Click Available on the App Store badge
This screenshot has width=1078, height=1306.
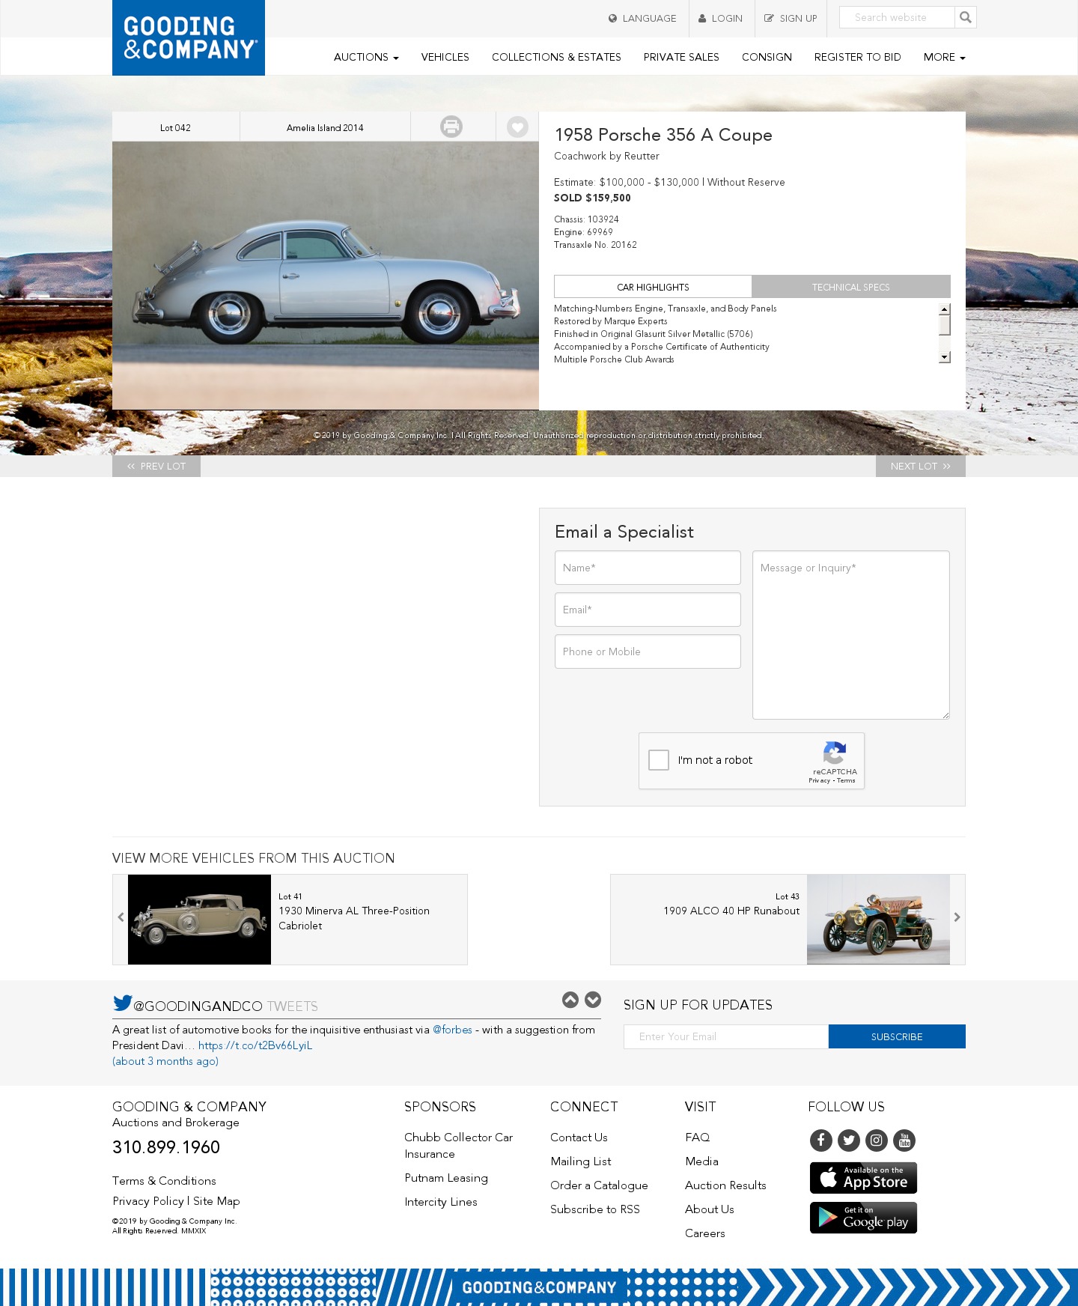pos(863,1178)
